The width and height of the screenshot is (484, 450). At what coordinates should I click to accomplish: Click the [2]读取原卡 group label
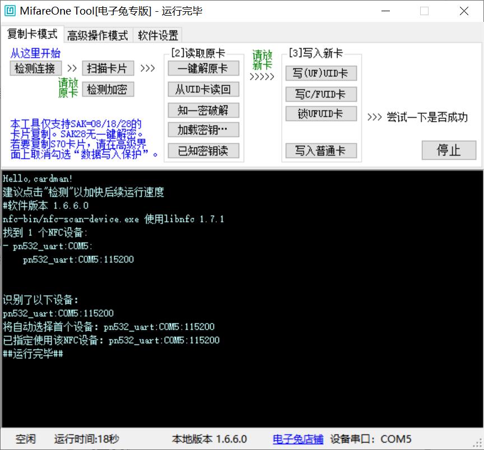198,53
